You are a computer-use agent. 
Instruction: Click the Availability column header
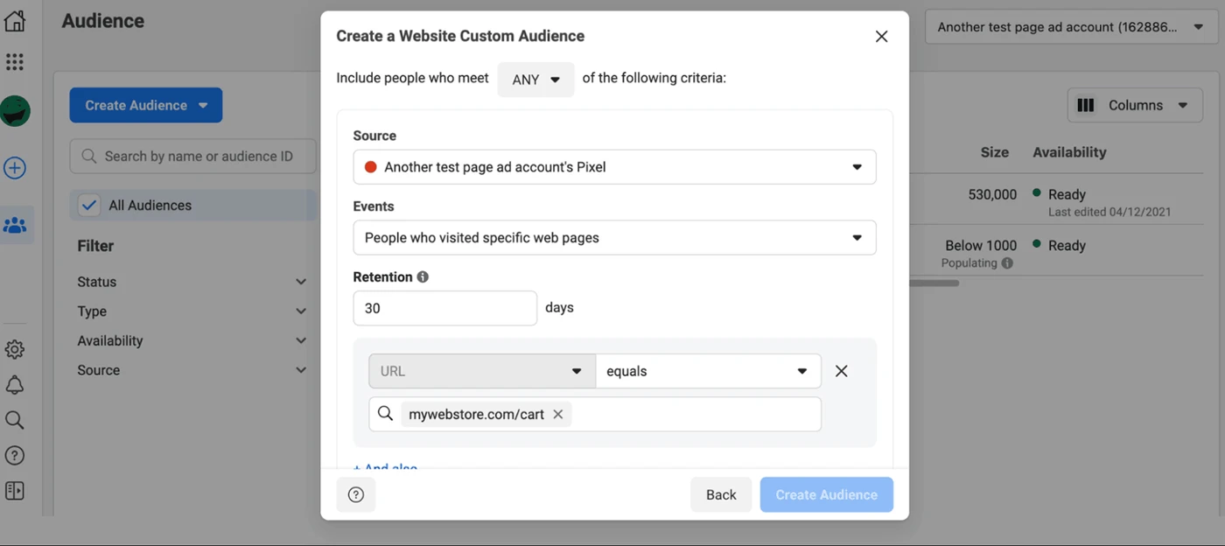click(1069, 152)
